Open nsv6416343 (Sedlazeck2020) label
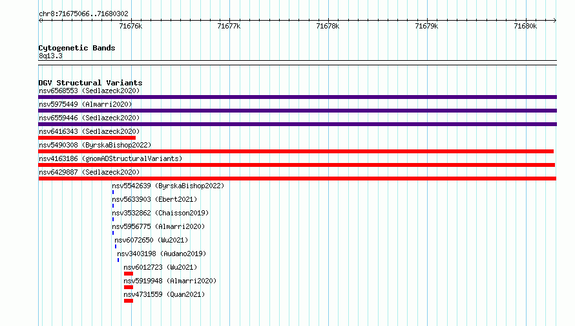This screenshot has height=326, width=575. [89, 131]
